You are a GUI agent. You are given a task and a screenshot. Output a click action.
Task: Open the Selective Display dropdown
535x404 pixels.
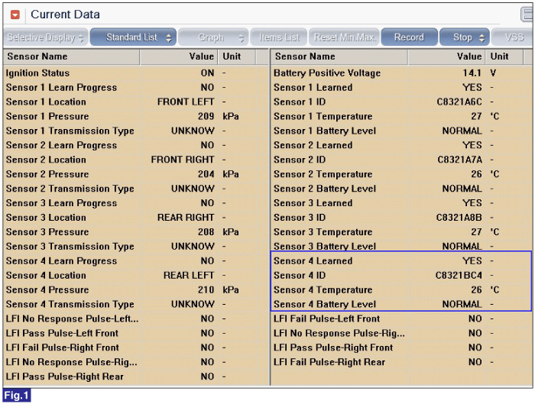point(46,37)
